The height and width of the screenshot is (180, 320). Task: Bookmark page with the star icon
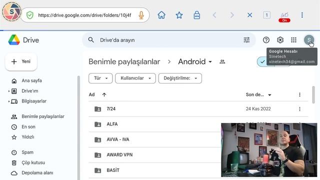click(x=179, y=15)
